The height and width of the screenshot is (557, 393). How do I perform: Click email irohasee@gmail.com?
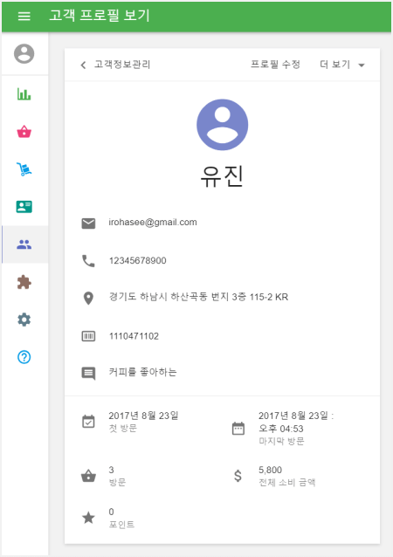[x=153, y=223]
